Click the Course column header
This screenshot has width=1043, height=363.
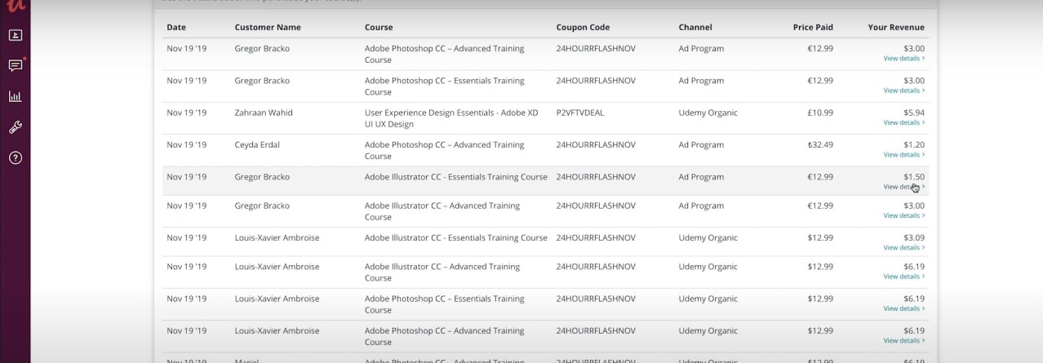point(379,27)
